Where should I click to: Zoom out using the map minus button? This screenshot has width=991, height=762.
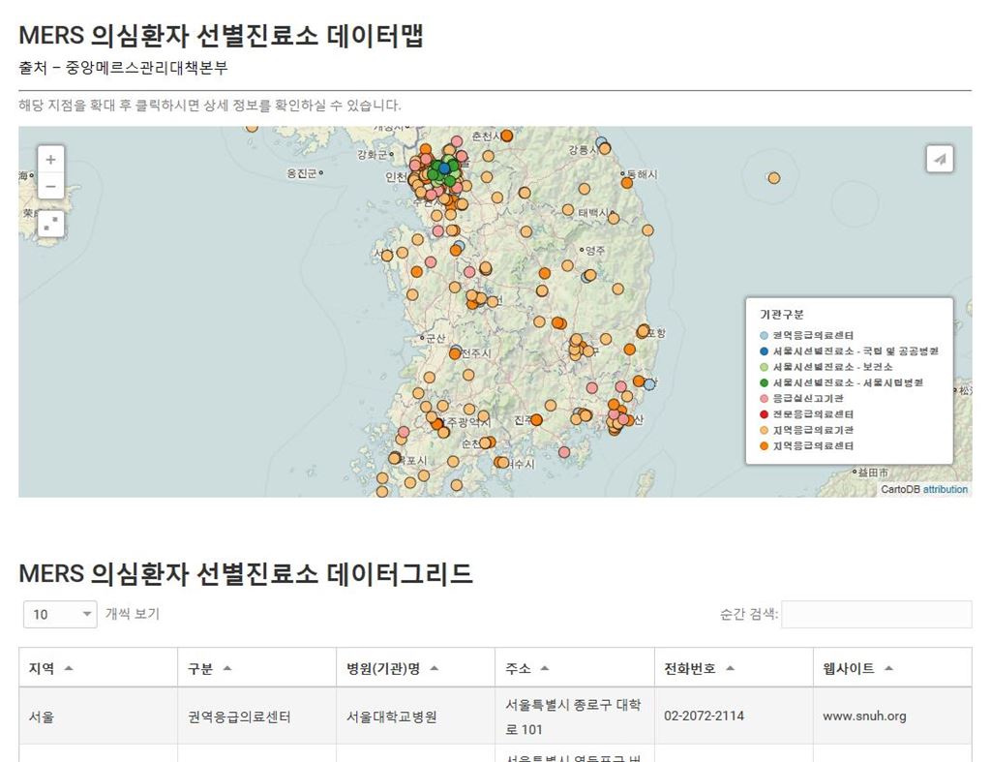click(x=49, y=185)
